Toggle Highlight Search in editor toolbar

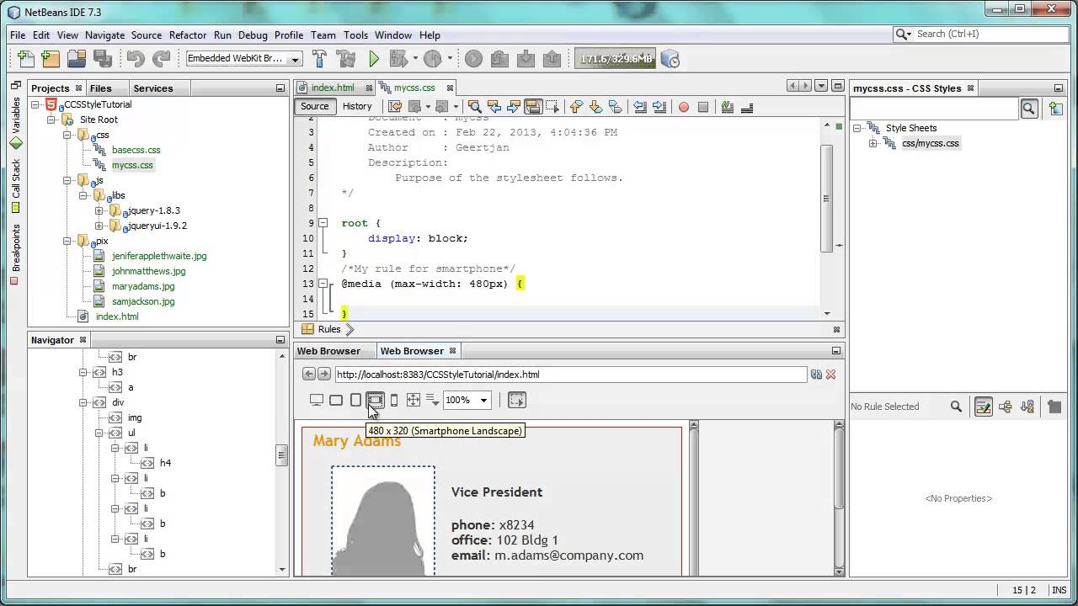point(532,107)
